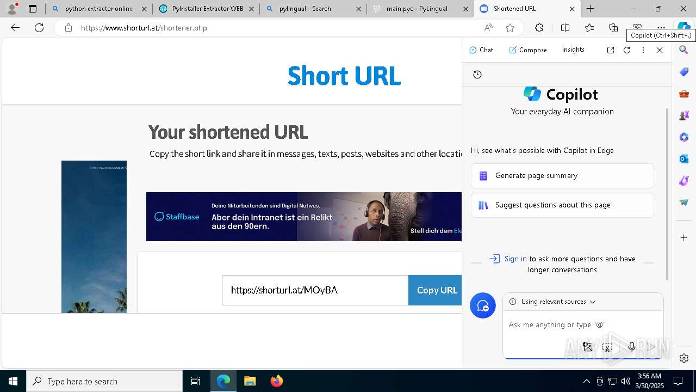Switch to pylingual - Search tab

pos(313,9)
